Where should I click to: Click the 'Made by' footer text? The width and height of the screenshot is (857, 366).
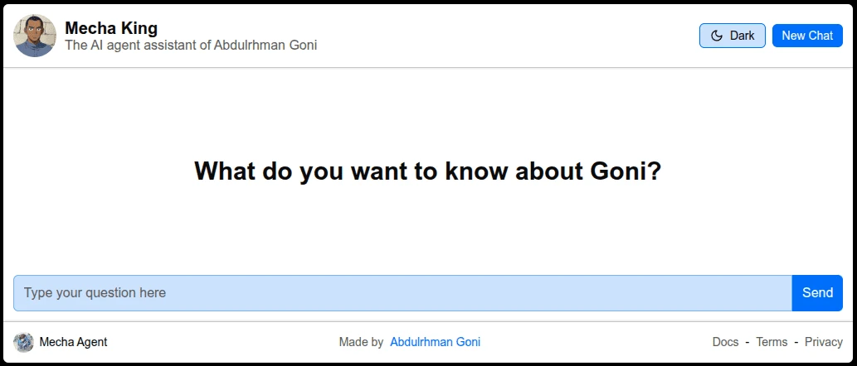[361, 342]
